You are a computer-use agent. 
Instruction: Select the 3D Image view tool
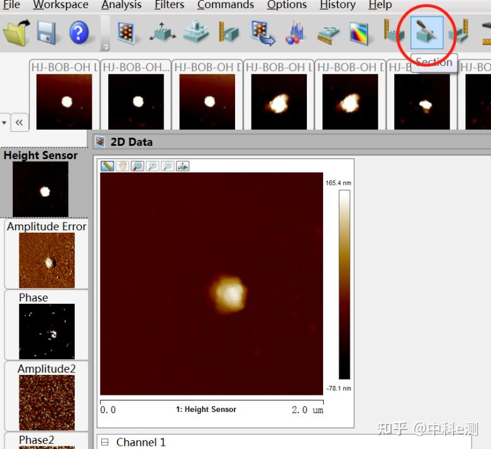[x=162, y=32]
